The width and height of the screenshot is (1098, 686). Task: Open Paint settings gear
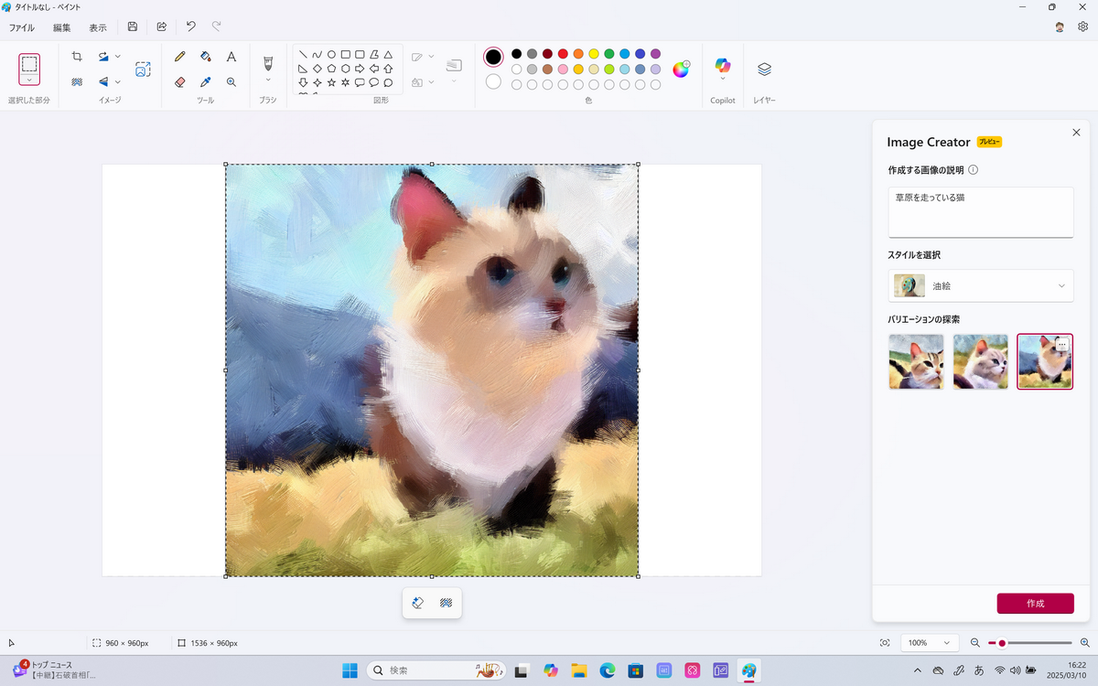(x=1083, y=27)
